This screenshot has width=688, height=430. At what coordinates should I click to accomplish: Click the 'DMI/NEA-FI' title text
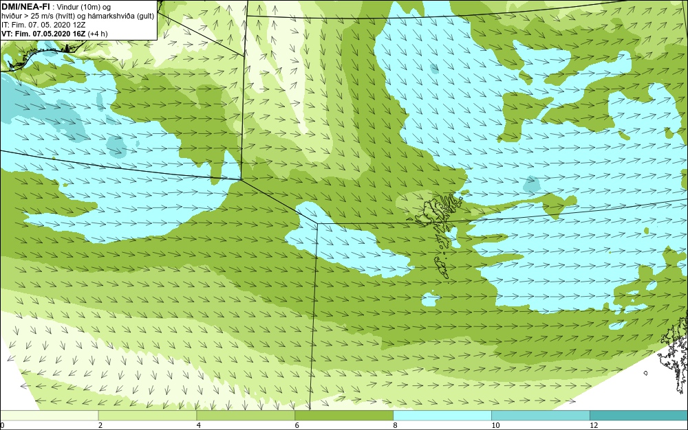click(25, 6)
